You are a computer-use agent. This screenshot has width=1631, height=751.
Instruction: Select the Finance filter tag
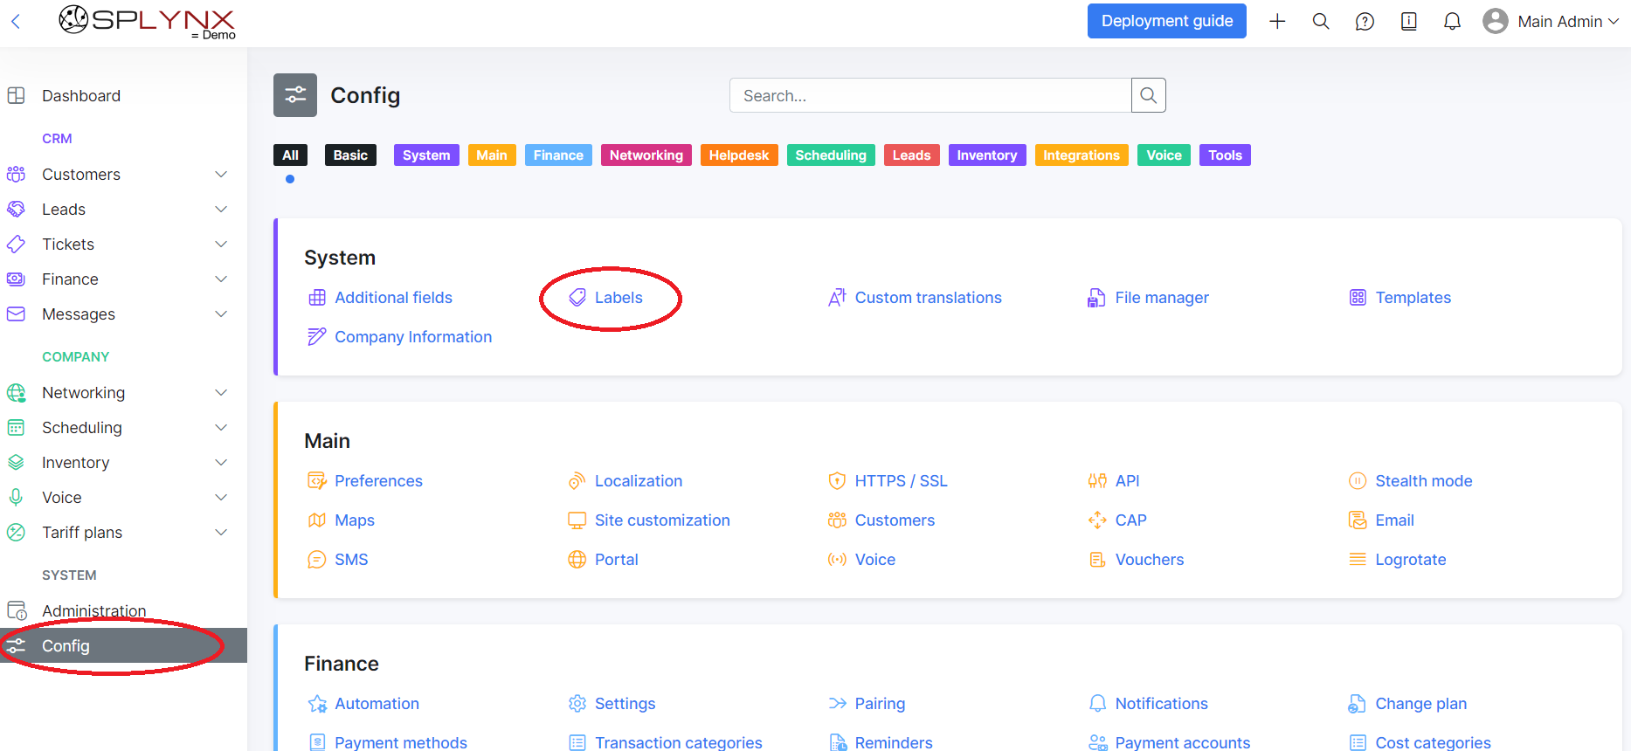(x=558, y=155)
